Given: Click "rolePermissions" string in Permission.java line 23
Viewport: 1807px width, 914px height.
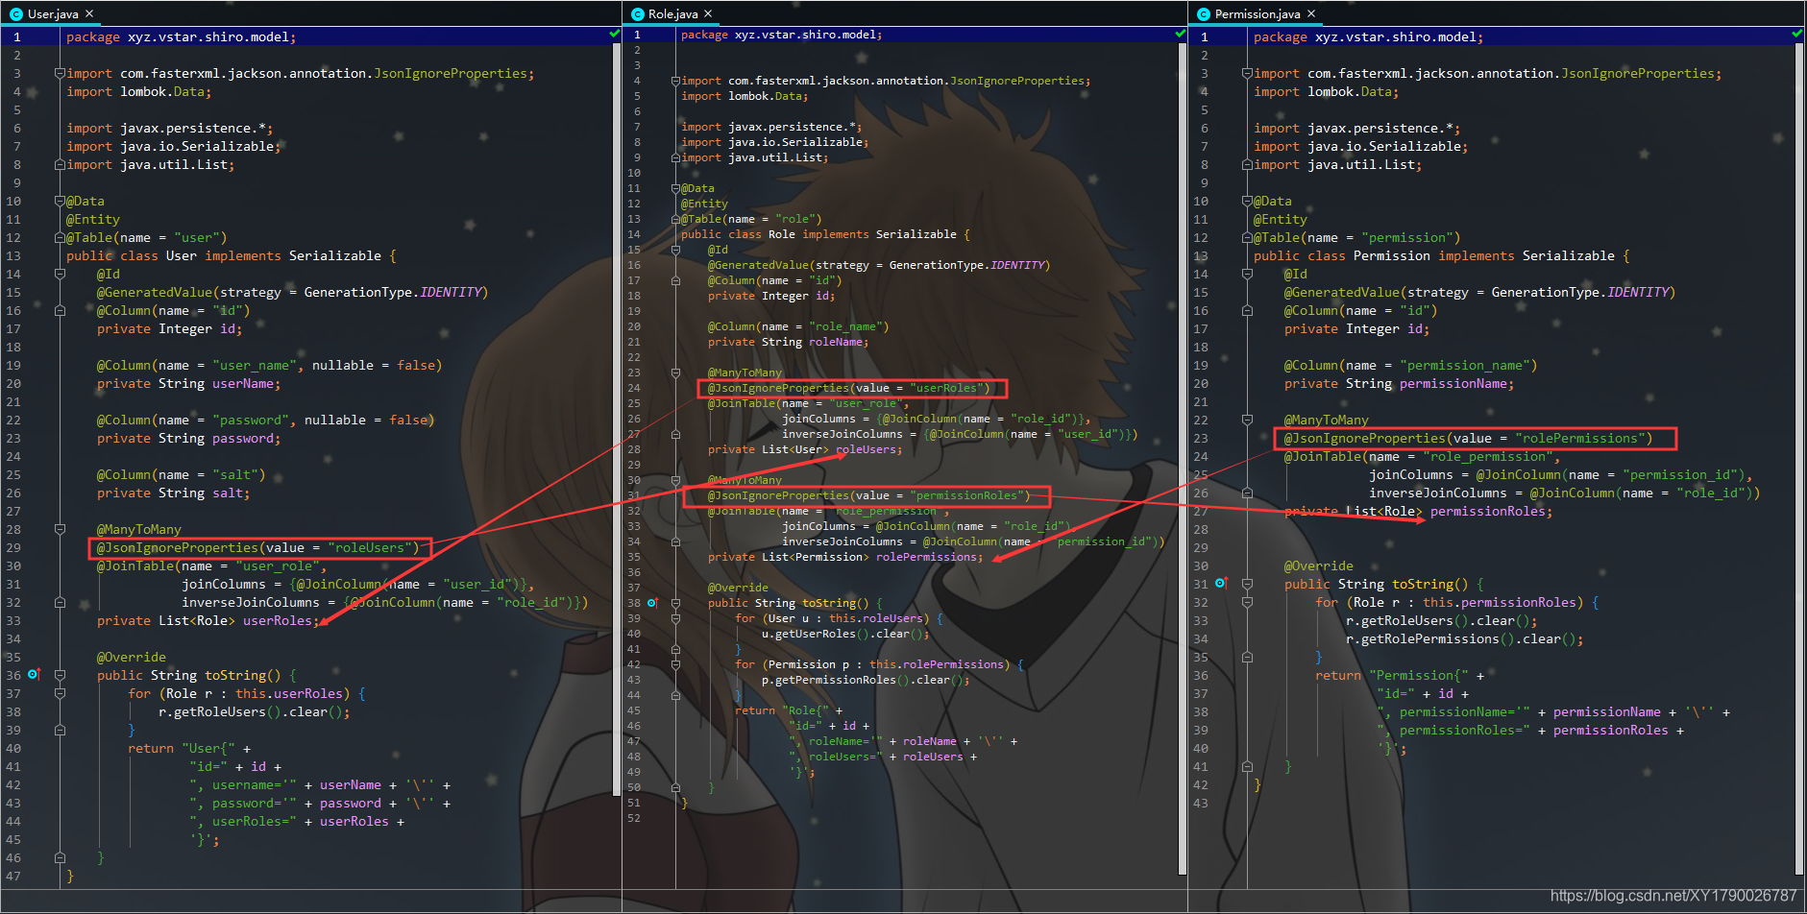Looking at the screenshot, I should point(1580,438).
